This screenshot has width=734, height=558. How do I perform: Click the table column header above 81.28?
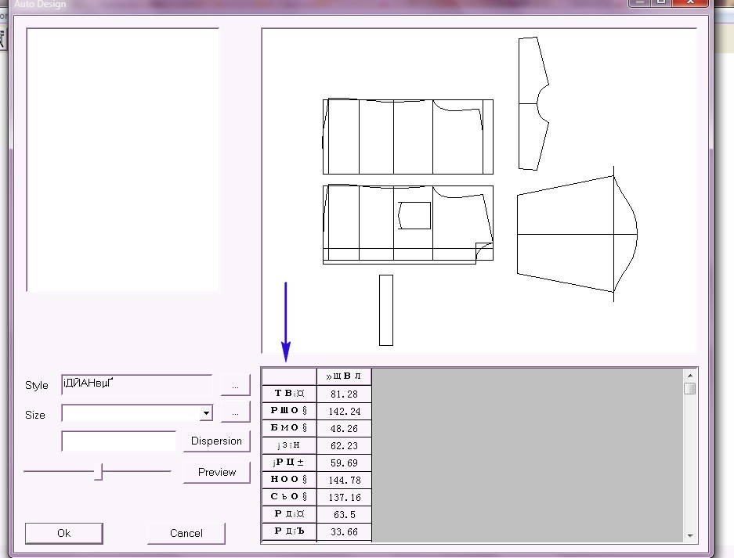click(x=344, y=376)
